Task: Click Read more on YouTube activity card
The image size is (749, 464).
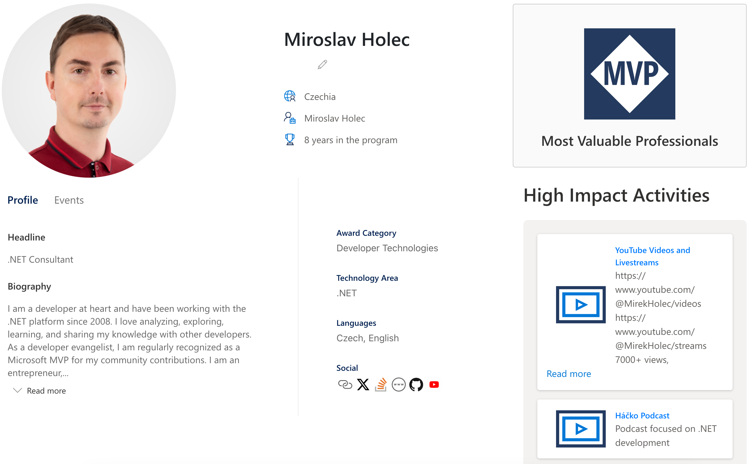Action: point(569,373)
